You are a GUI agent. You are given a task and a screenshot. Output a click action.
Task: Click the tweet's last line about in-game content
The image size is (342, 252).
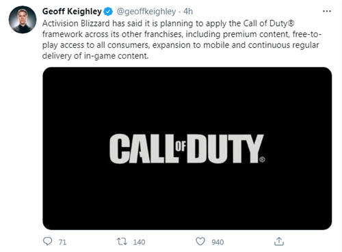[95, 56]
